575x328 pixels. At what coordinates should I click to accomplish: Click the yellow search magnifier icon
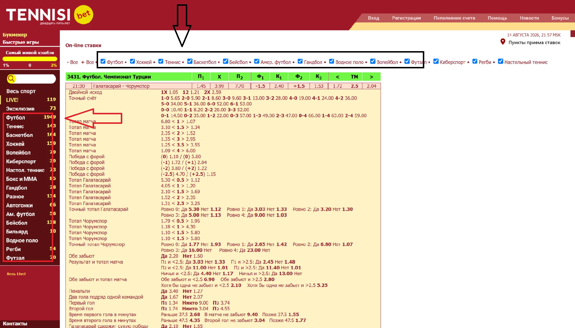[11, 79]
